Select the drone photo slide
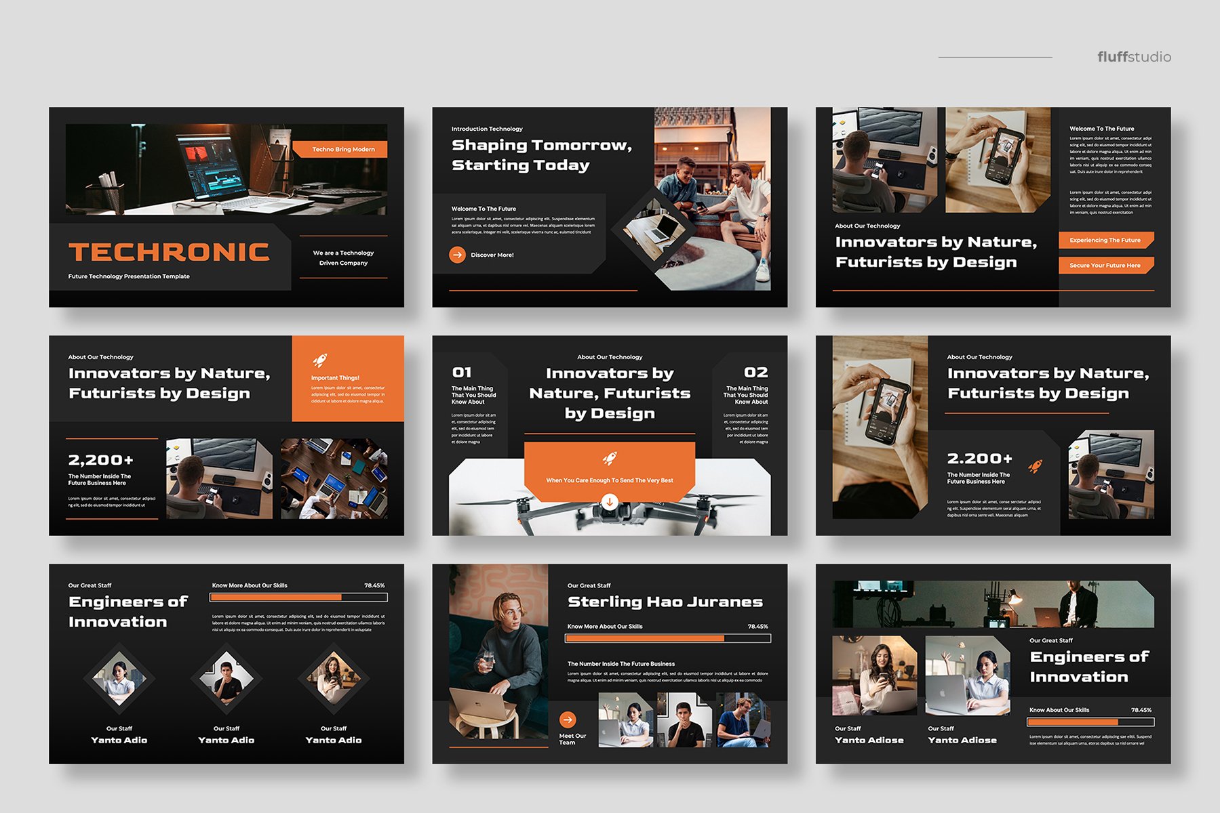The height and width of the screenshot is (813, 1220). (610, 435)
